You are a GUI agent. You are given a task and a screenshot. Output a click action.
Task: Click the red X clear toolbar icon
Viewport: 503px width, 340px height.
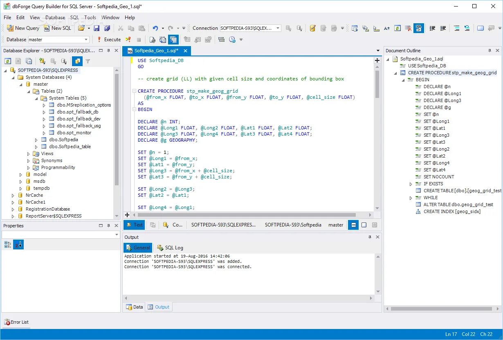[408, 28]
